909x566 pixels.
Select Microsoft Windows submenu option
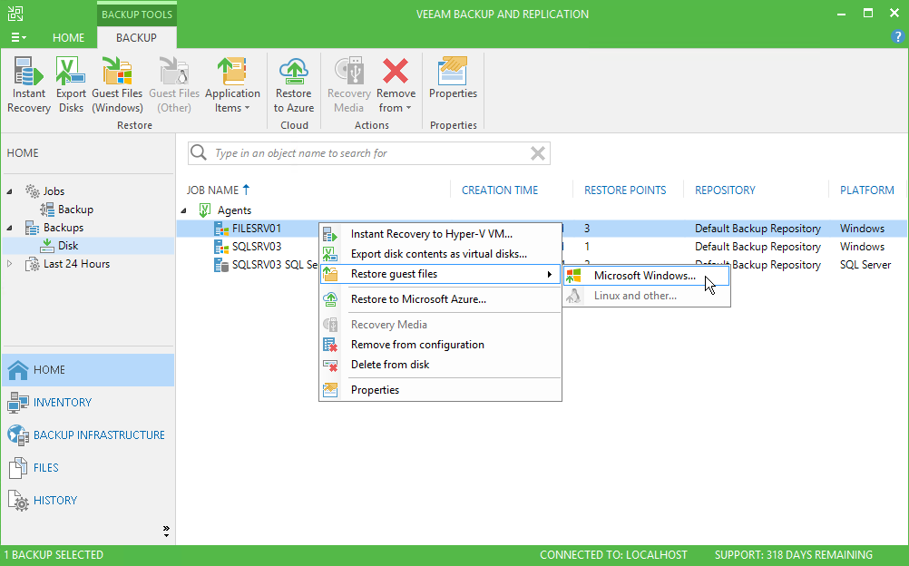click(647, 276)
